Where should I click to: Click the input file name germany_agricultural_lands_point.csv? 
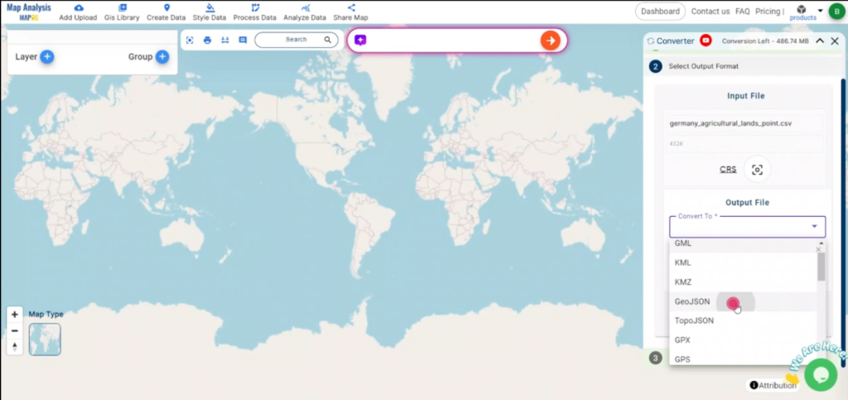(730, 123)
